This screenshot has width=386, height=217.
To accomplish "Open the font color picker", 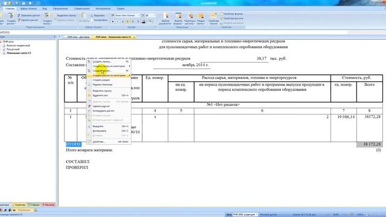I will coord(144,22).
